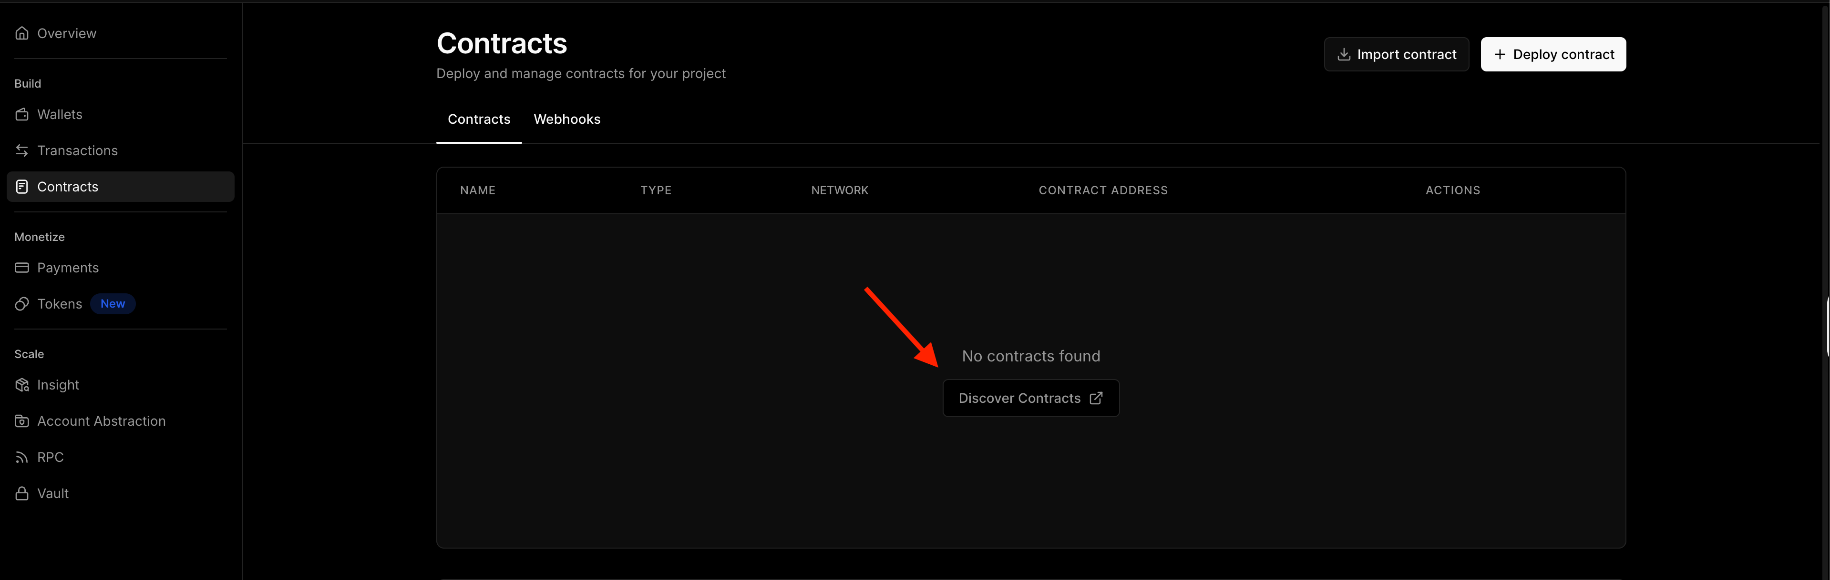Click the RPC feed icon
1830x580 pixels.
pyautogui.click(x=22, y=457)
